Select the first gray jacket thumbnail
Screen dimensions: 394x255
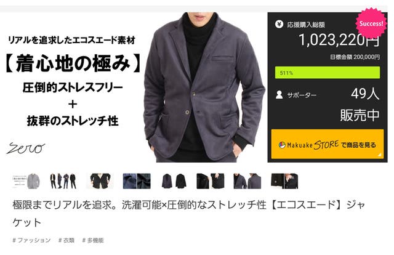(x=26, y=181)
